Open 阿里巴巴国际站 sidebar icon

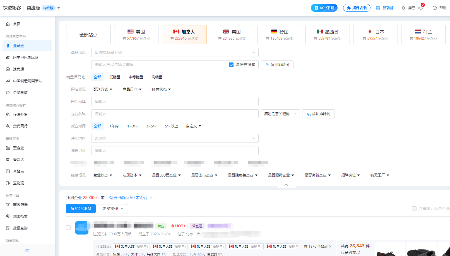pos(8,57)
